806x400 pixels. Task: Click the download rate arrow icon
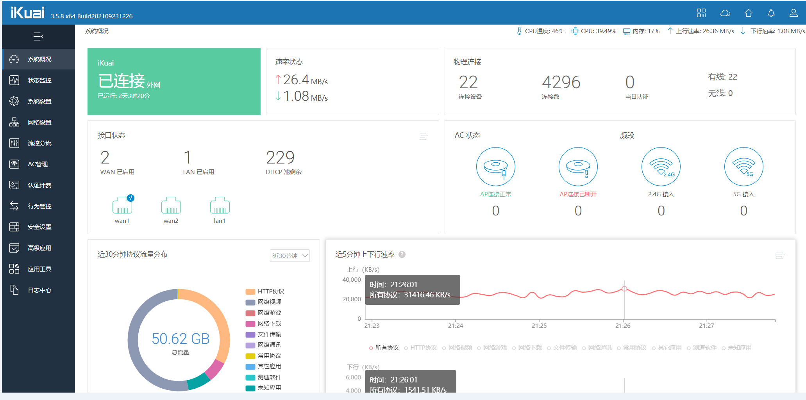point(743,31)
